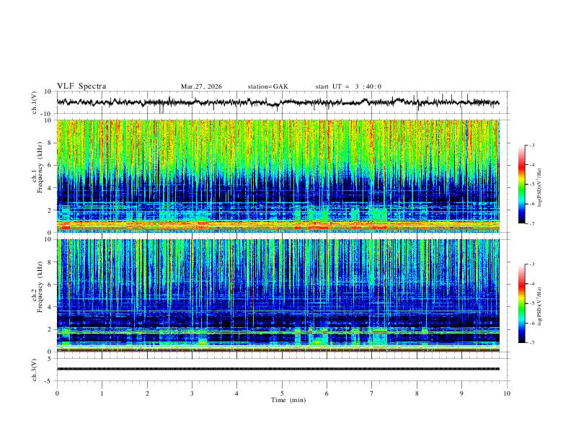Image resolution: width=571 pixels, height=441 pixels.
Task: Click the ch.2 'log(PSD)(V²/Hz)' colorbar label
Action: click(x=539, y=307)
